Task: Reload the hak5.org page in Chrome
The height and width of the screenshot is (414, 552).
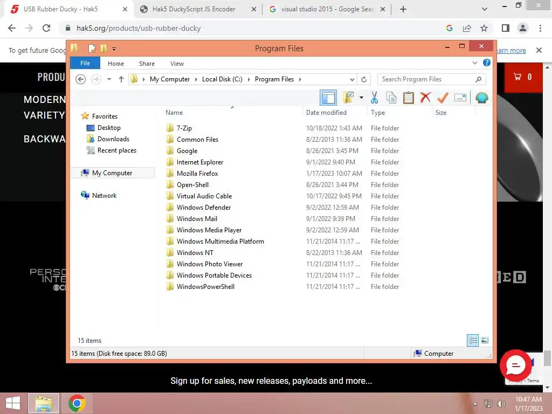Action: point(46,28)
